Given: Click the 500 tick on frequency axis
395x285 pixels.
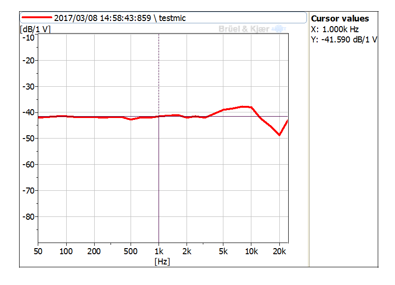Looking at the screenshot, I should 131,251.
